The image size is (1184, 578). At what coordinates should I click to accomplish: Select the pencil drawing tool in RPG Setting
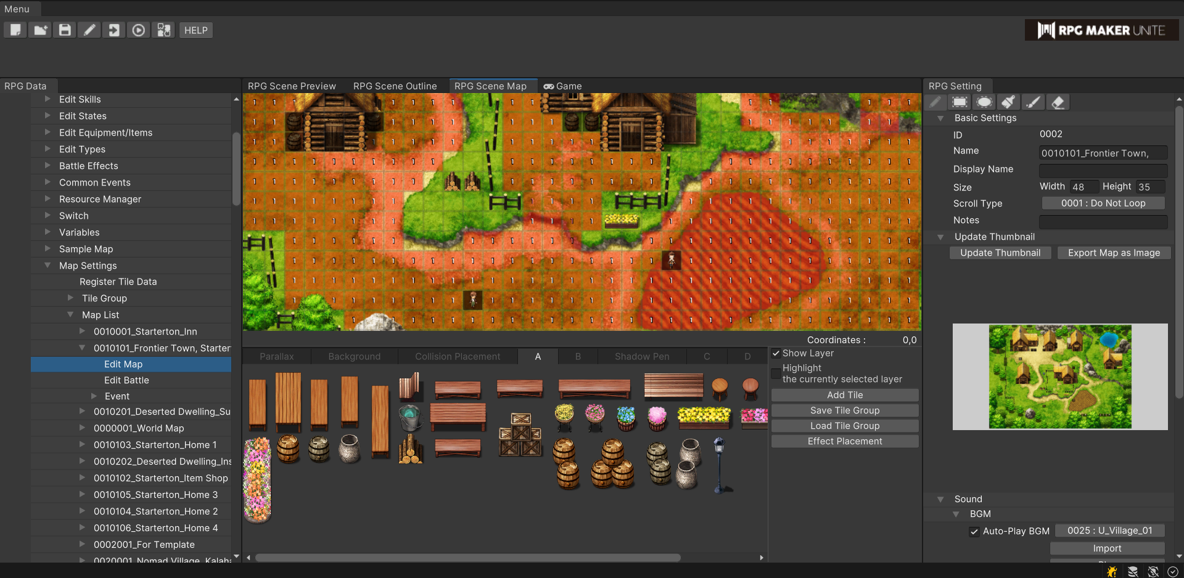(x=935, y=102)
